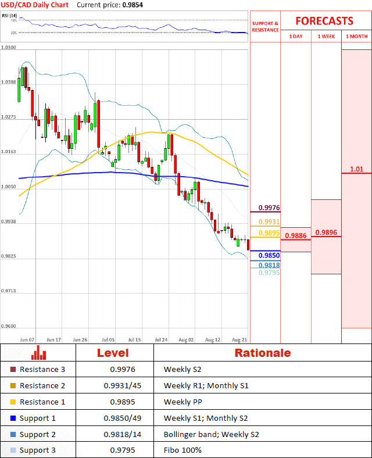This screenshot has width=372, height=458.
Task: Click the Support 3 light-blue color swatch
Action: (x=13, y=450)
